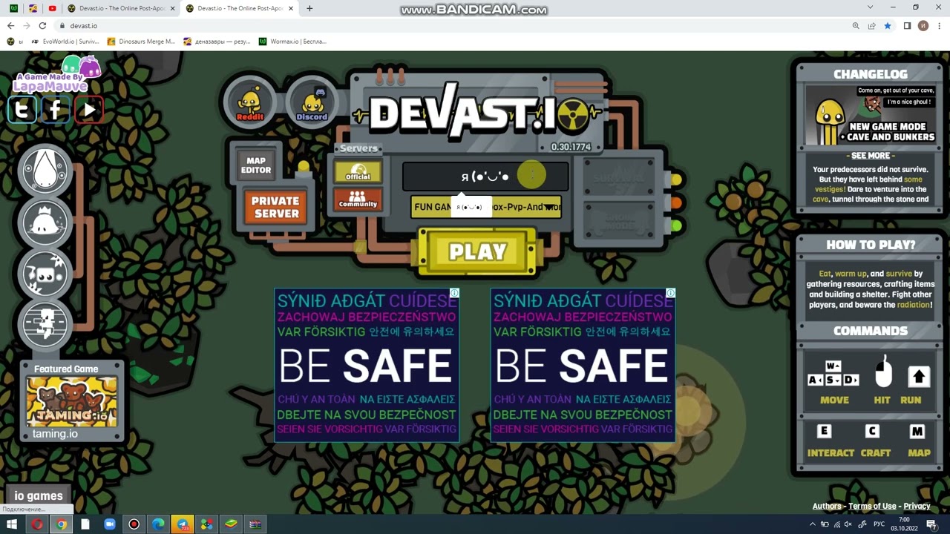Open the notification center icon
The width and height of the screenshot is (950, 534).
click(931, 524)
